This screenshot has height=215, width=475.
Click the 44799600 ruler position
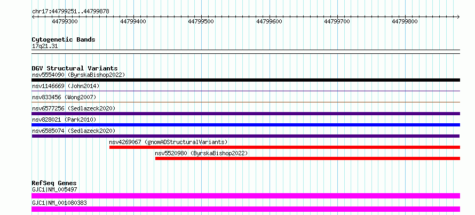pos(269,21)
